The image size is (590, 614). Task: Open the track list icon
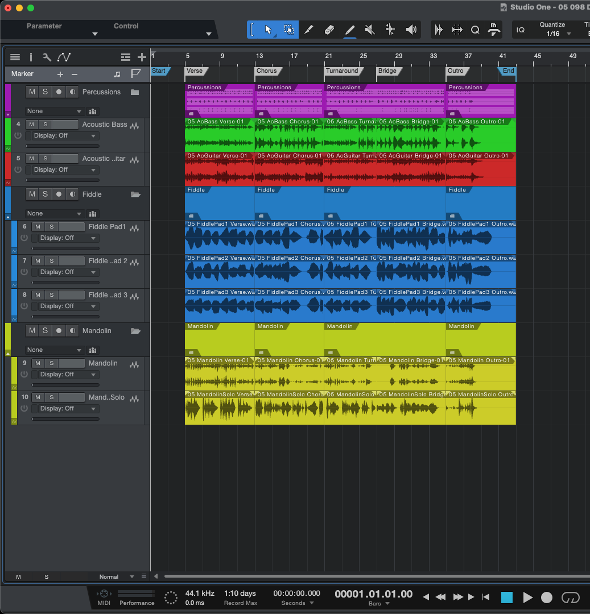pos(15,57)
